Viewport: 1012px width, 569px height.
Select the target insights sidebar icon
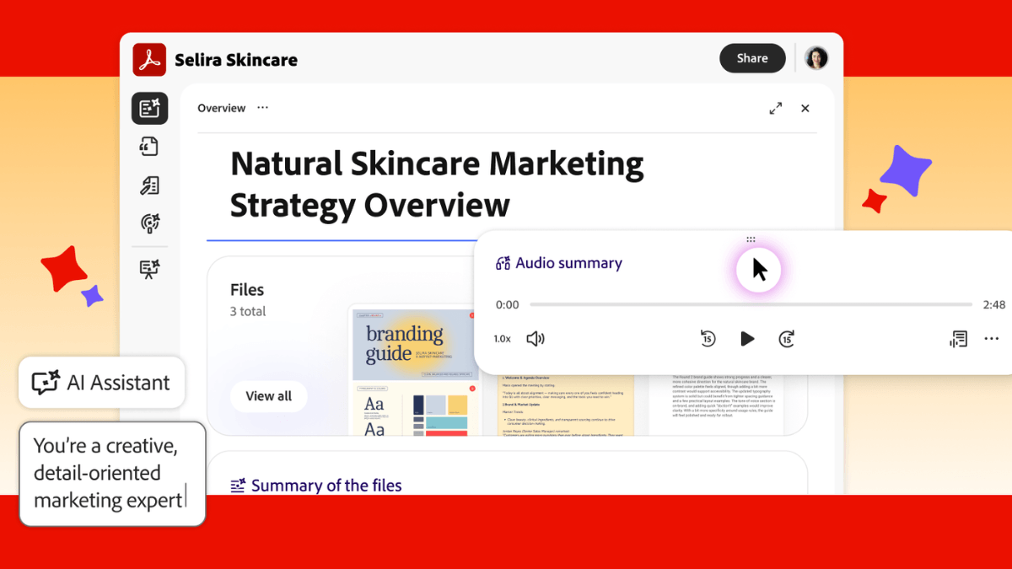coord(149,223)
